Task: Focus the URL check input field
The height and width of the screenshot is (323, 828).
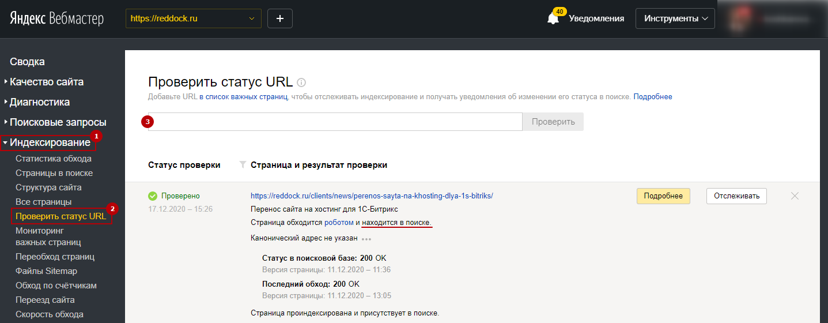Action: 335,122
